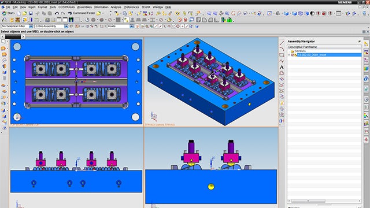
Task: Expand the selected assembly tree node
Action: click(x=289, y=55)
